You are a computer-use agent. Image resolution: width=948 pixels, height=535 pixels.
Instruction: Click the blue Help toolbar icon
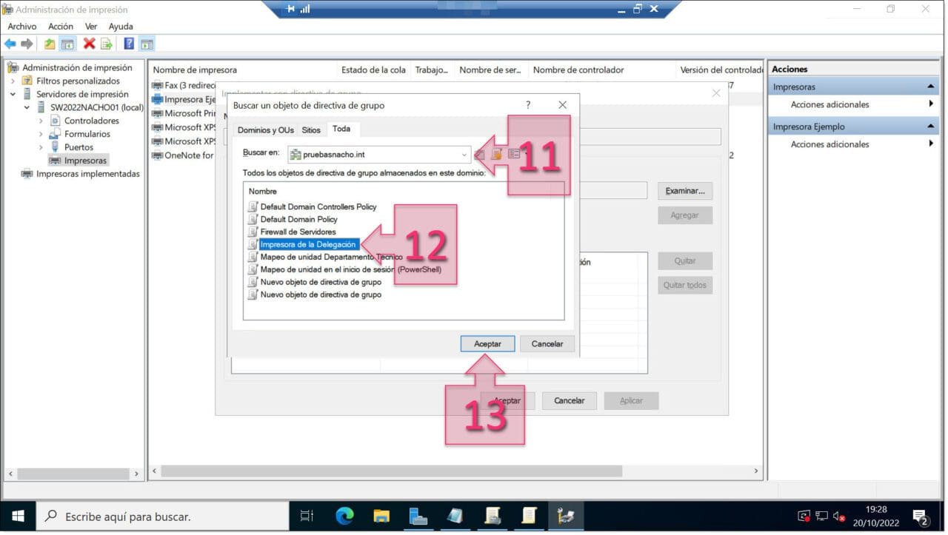tap(129, 44)
